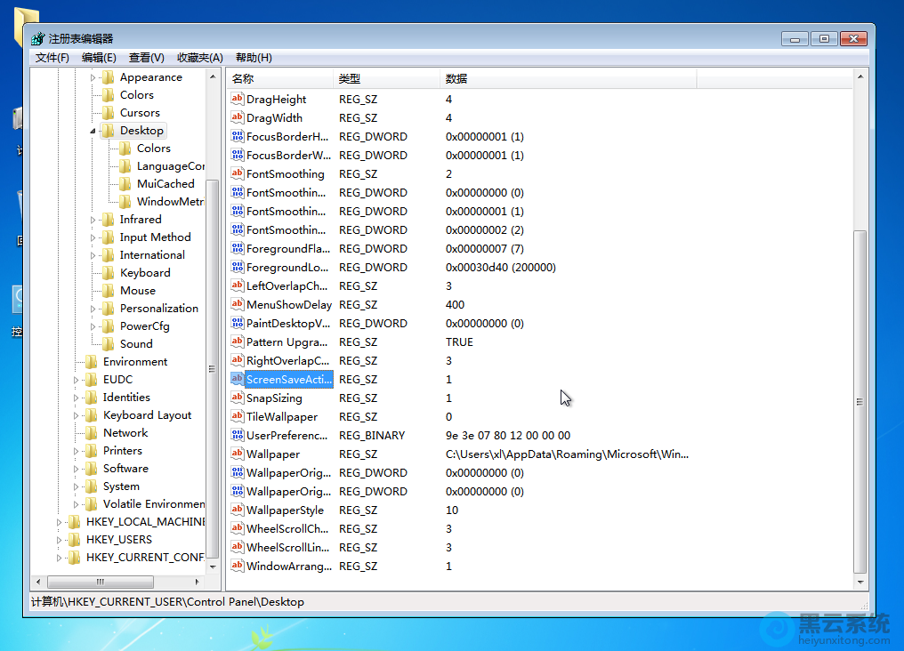Click the TileWallpaper value icon
The width and height of the screenshot is (904, 651).
tap(237, 416)
